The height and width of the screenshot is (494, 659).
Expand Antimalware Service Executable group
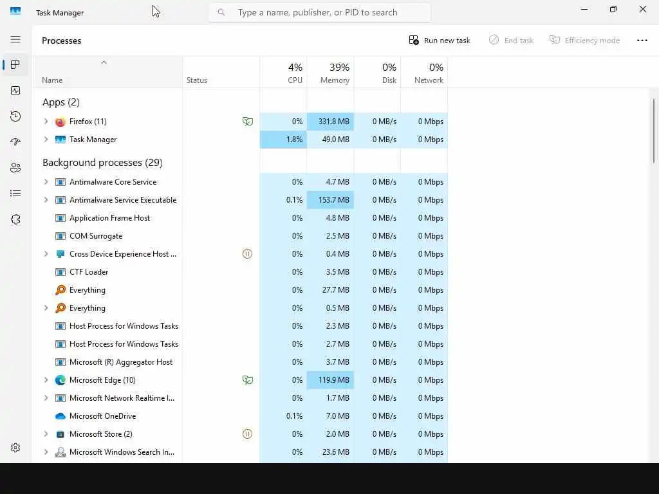[x=46, y=200]
